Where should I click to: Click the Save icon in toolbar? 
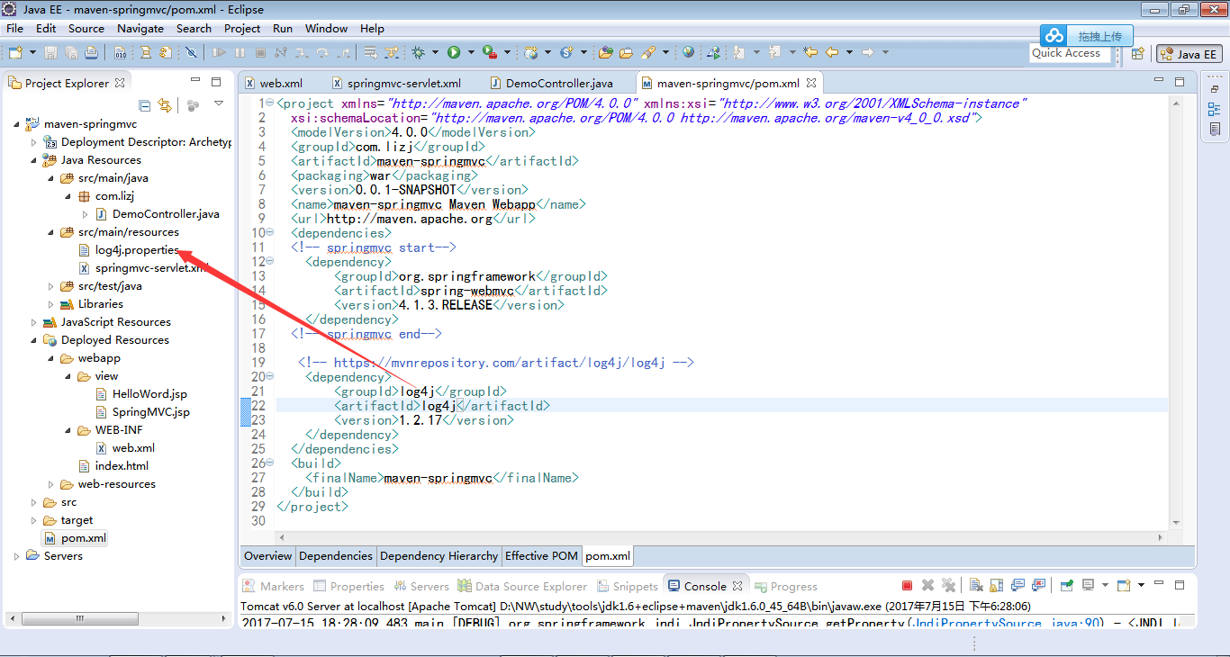pyautogui.click(x=50, y=53)
